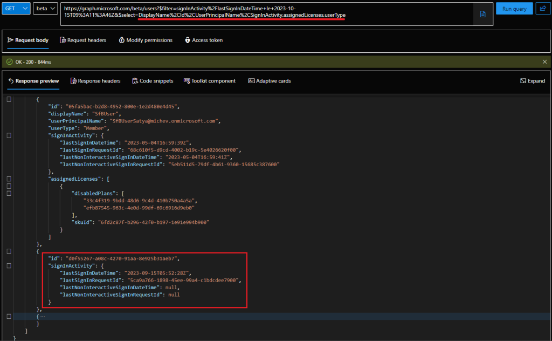Click the Response headers icon
Viewport: 552px width, 341px height.
tap(73, 81)
